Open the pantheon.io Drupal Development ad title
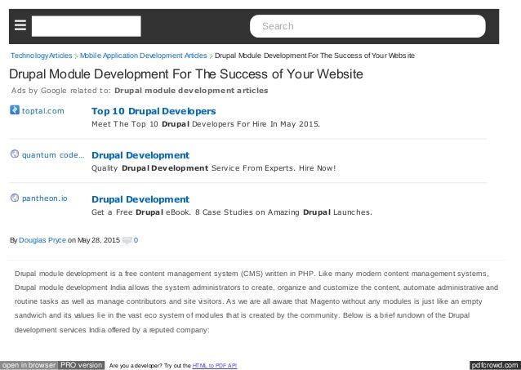The height and width of the screenshot is (370, 521). (140, 199)
